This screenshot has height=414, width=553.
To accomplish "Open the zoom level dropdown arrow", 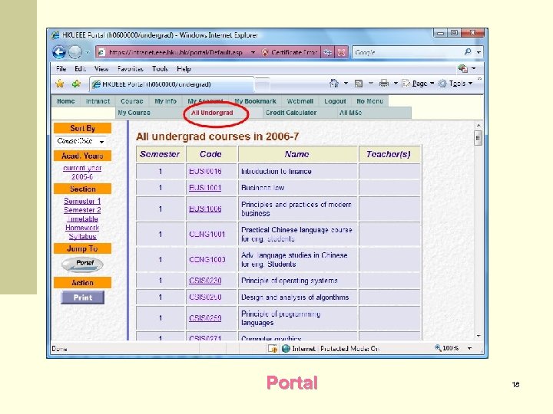I will [x=470, y=348].
